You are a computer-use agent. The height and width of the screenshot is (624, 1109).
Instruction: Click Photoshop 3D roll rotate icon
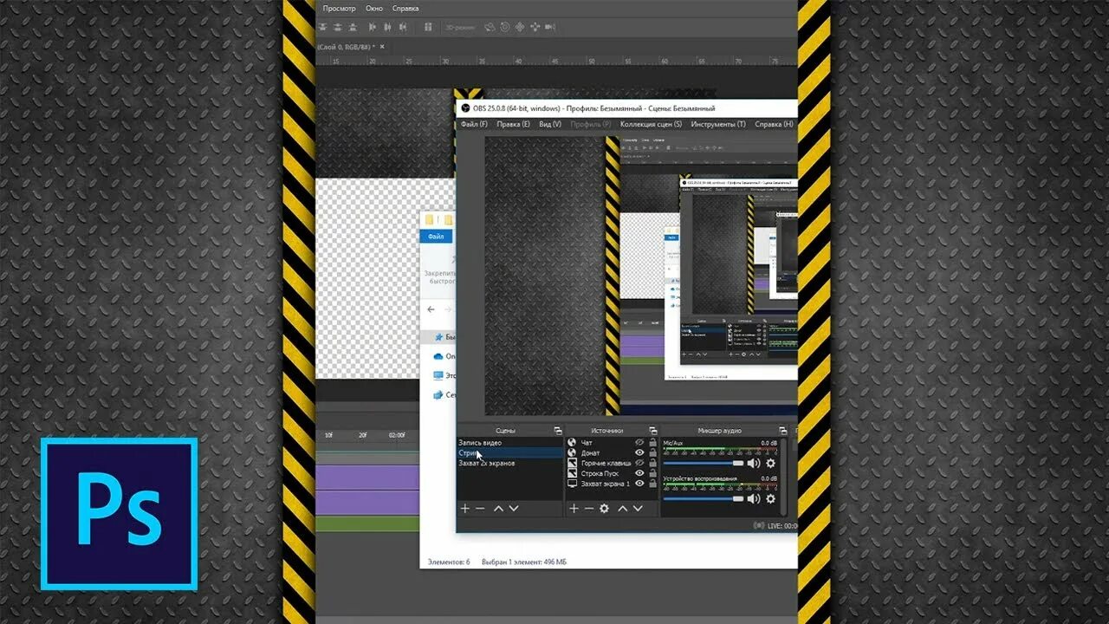(505, 27)
